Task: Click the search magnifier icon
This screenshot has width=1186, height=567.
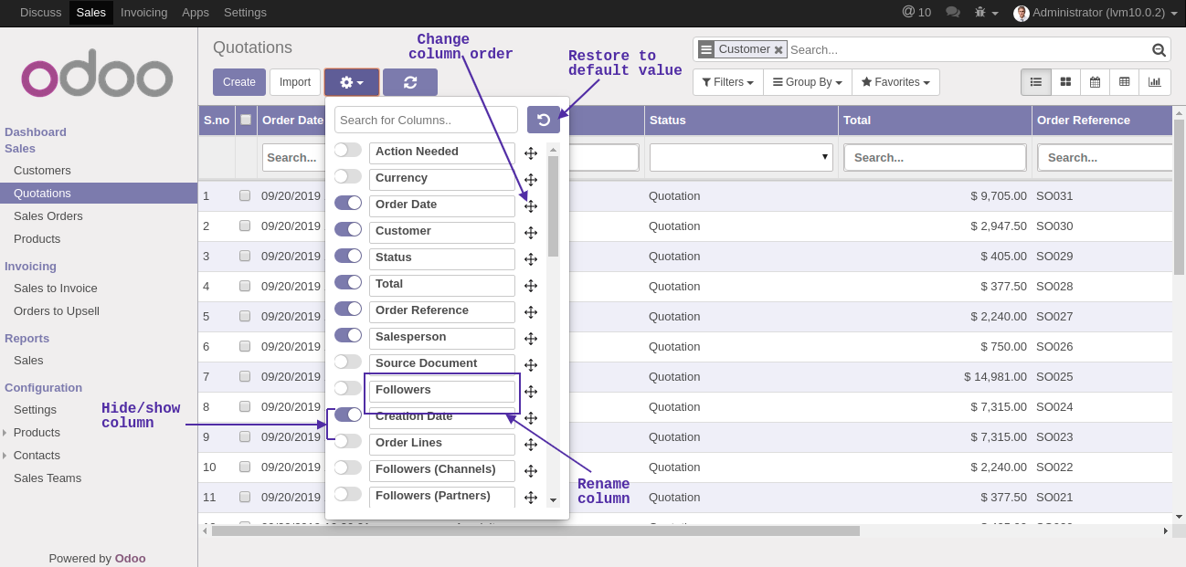Action: click(x=1158, y=49)
